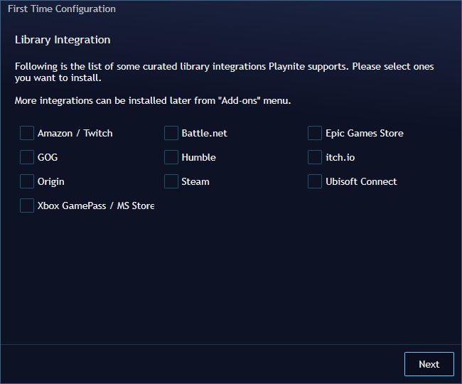
Task: Click the Epic Games Store text label
Action: (x=364, y=133)
